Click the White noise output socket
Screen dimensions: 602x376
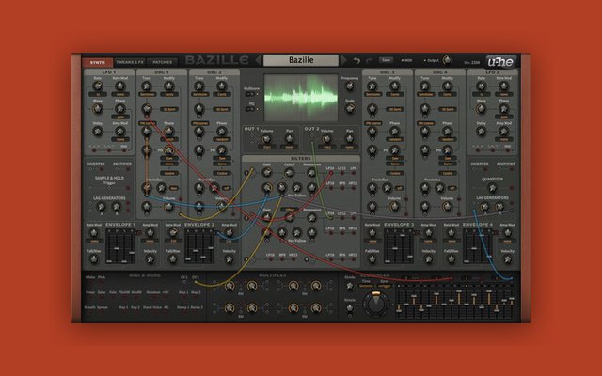tap(90, 282)
